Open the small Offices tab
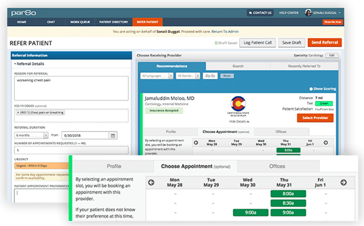364x226 pixels. 281,132
